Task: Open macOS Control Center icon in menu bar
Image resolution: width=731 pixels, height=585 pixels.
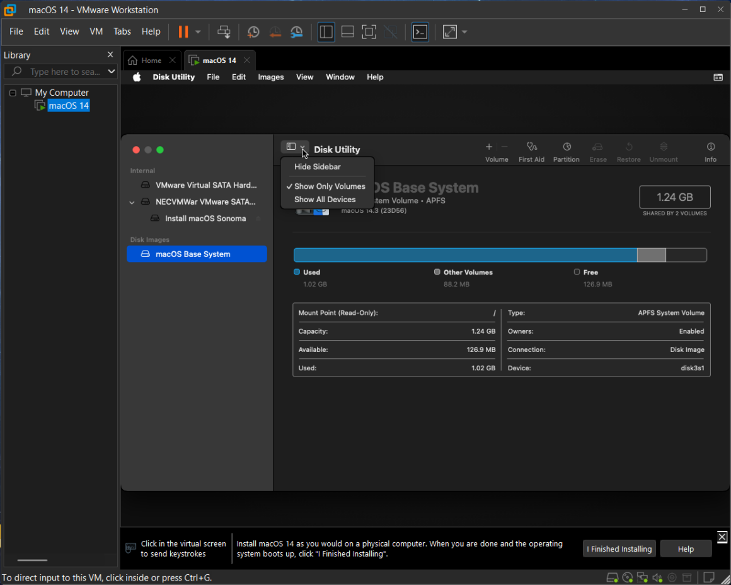Action: [718, 77]
